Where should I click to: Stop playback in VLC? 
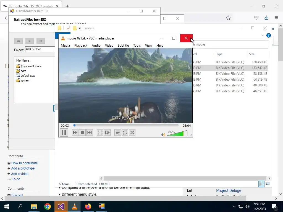pyautogui.click(x=82, y=132)
